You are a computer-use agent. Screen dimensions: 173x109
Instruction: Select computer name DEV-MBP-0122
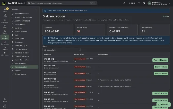pyautogui.click(x=50, y=79)
